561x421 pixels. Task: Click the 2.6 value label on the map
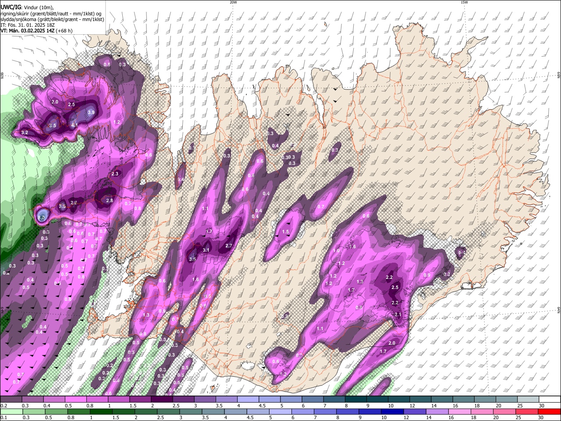74,202
